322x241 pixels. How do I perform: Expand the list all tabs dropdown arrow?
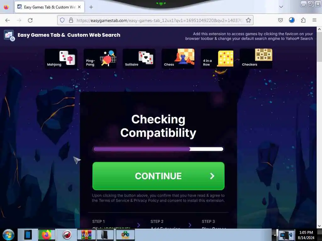tap(281, 7)
